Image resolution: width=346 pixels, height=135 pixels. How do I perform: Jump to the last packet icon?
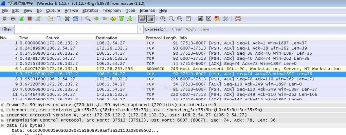130,19
